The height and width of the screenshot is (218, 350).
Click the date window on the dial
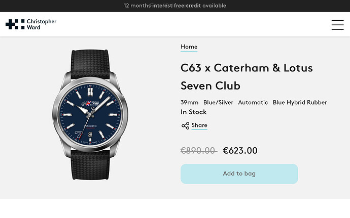90,134
